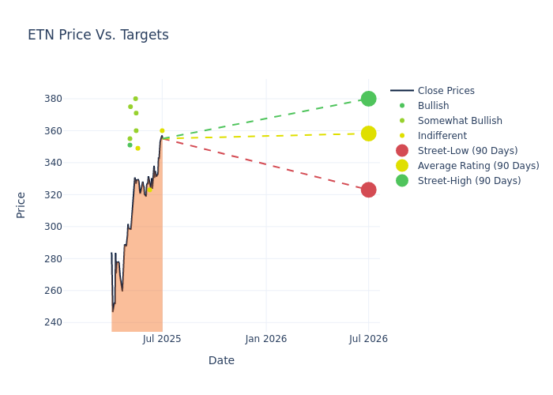Click the large red Street-Low marker on the chart
This screenshot has height=395, width=553.
coord(368,190)
